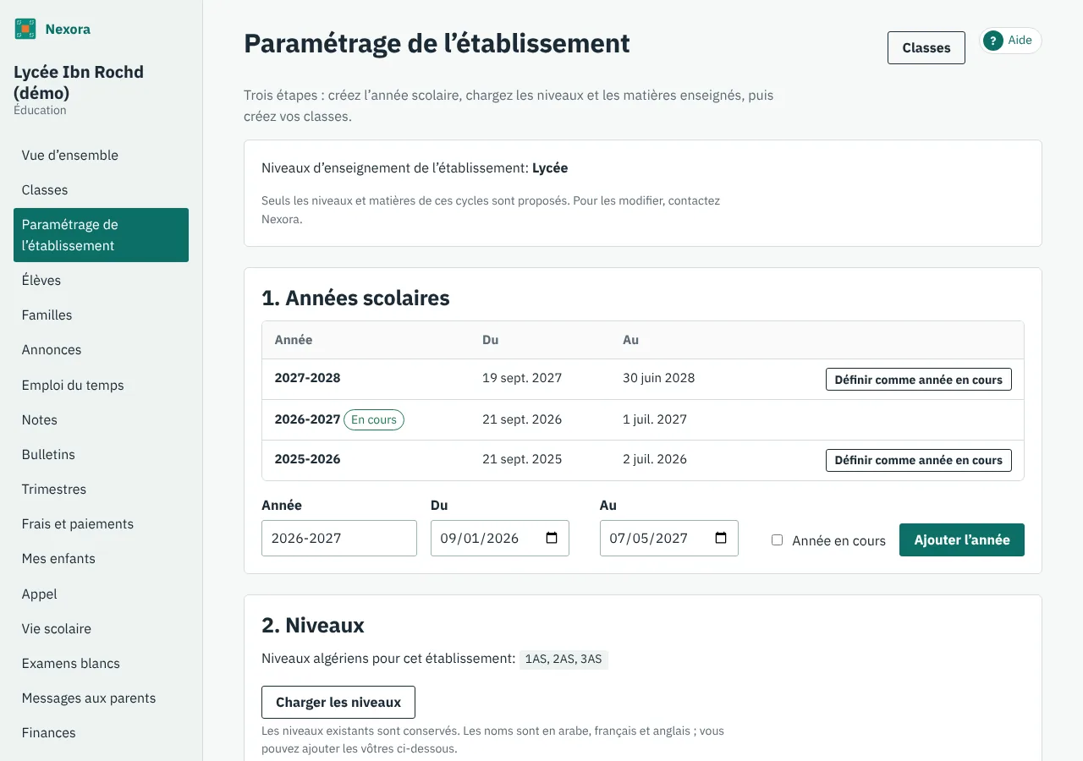The width and height of the screenshot is (1083, 761).
Task: Set 2027-2028 as année en cours
Action: (x=918, y=380)
